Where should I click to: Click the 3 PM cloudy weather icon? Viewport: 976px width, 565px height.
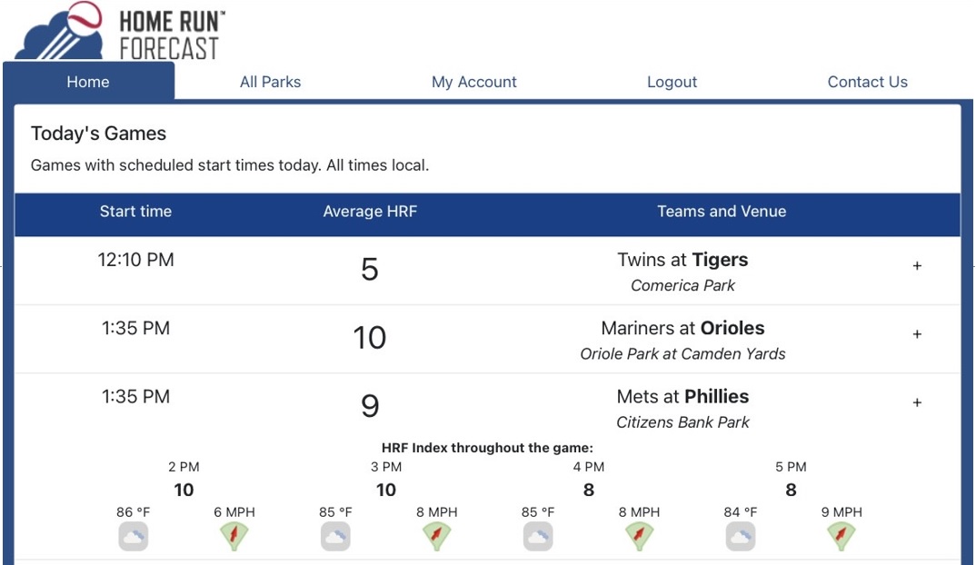[335, 536]
